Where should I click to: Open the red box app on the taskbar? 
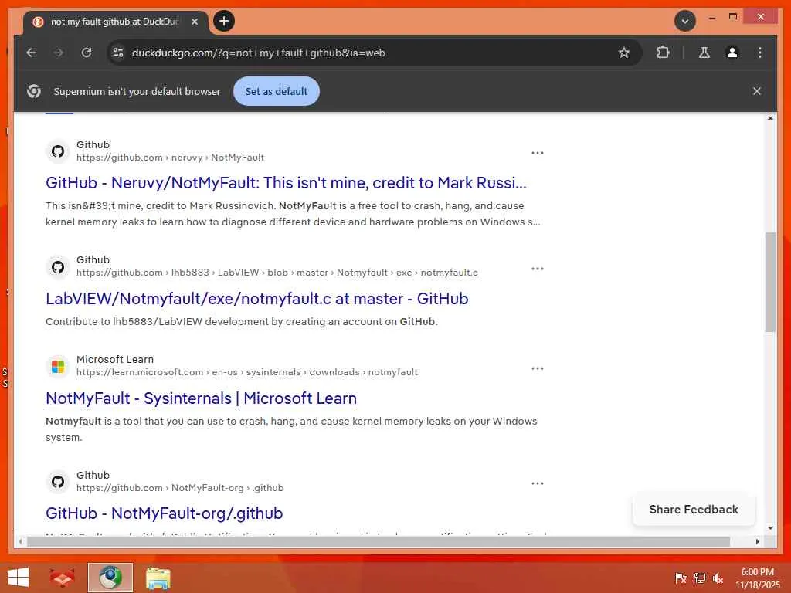[x=63, y=578]
